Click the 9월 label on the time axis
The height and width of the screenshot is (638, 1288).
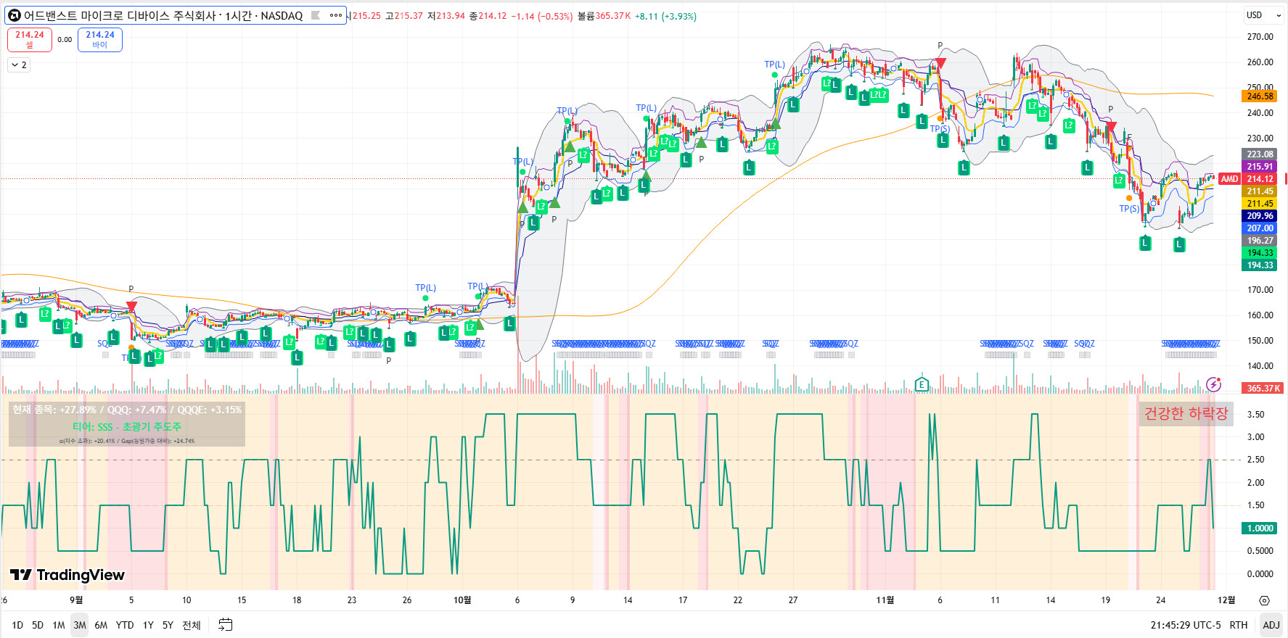pyautogui.click(x=76, y=600)
